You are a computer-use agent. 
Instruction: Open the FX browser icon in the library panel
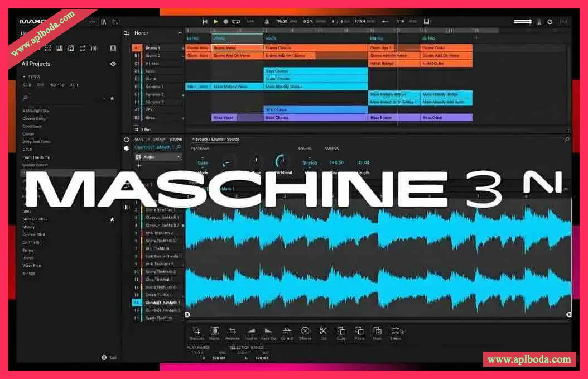[71, 48]
